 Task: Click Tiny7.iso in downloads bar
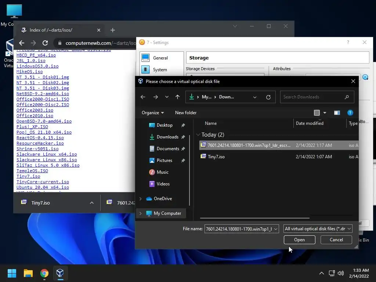pos(40,203)
